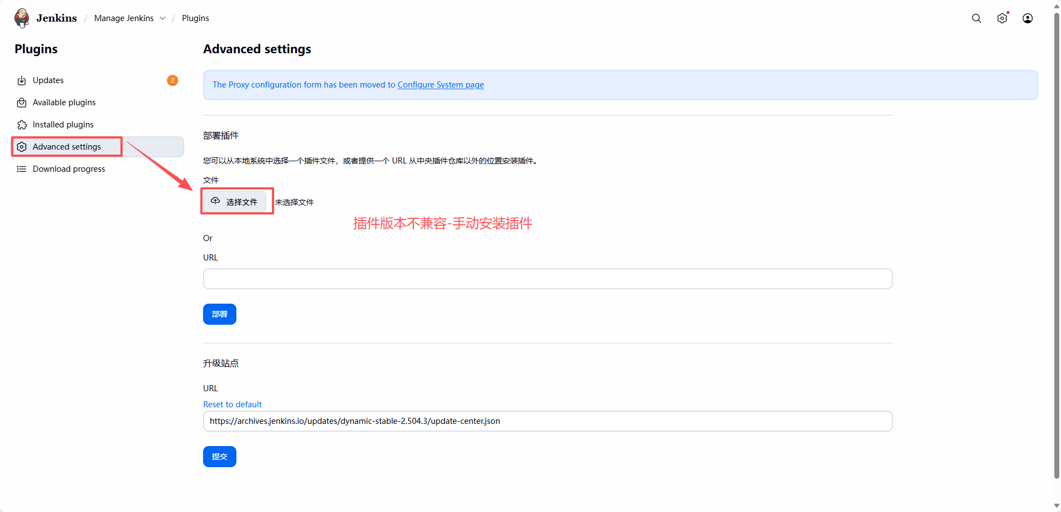Follow the Configure System page link
This screenshot has width=1061, height=512.
pyautogui.click(x=441, y=85)
